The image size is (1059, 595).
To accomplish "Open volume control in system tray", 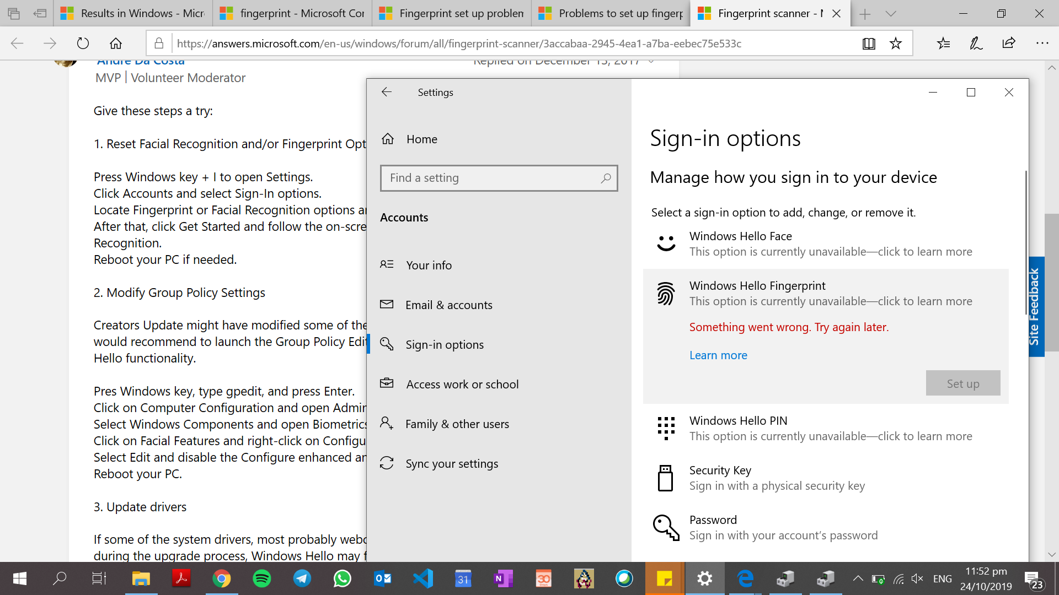I will [x=917, y=578].
